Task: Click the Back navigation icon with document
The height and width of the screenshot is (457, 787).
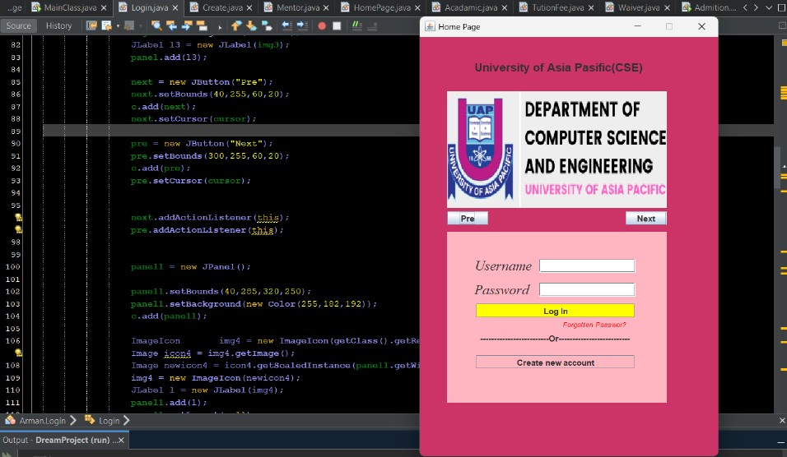Action: tap(106, 25)
